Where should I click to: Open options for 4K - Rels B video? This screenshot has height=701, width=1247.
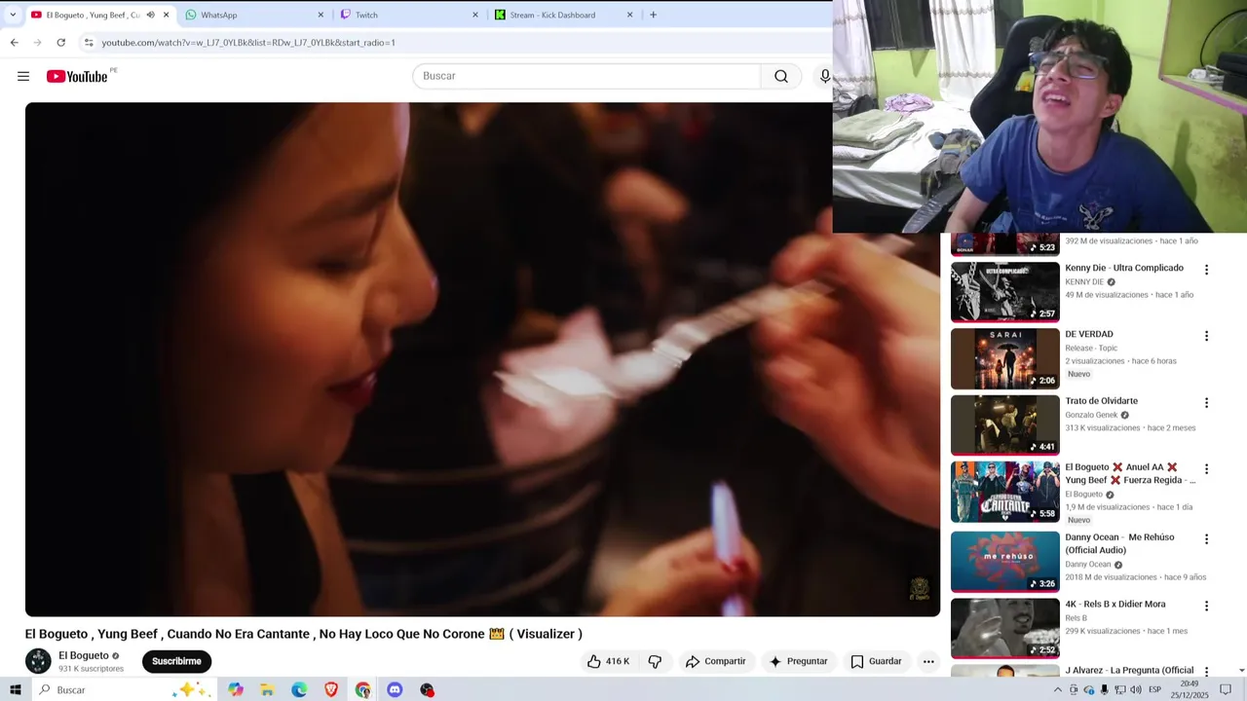click(x=1206, y=606)
